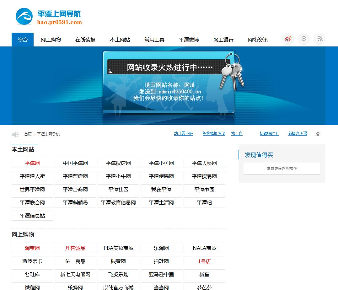Click the 招聘临时工 link
Screen dimensions: 338x290
click(x=269, y=133)
